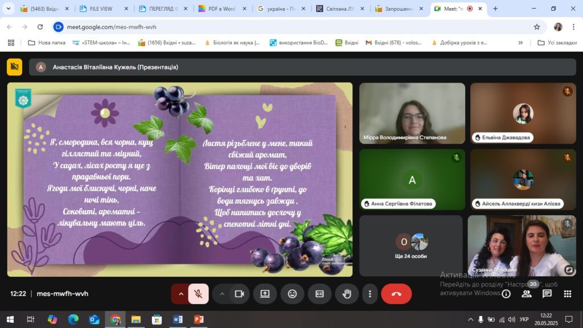Click the red leave call button

396,294
